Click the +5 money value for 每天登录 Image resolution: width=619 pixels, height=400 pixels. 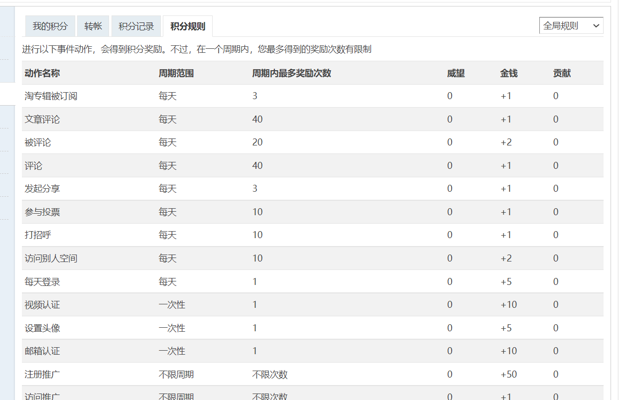pyautogui.click(x=506, y=282)
